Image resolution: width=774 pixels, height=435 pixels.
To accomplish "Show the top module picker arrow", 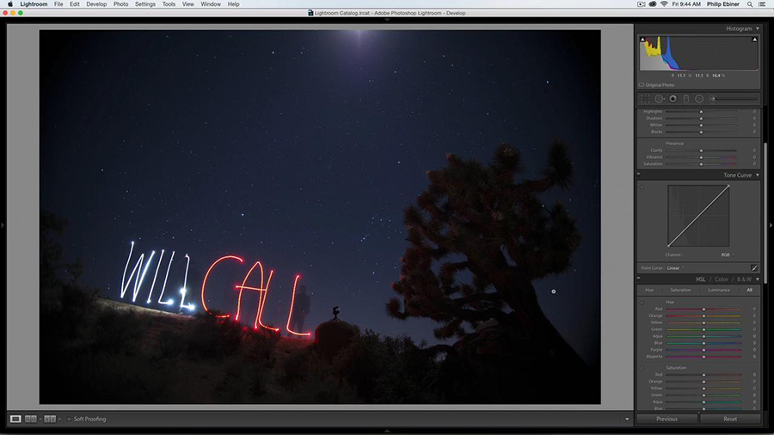I will pyautogui.click(x=387, y=21).
